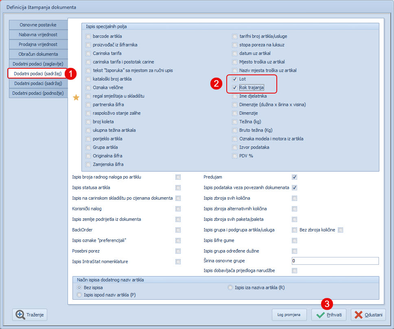Disable the Rok trajanja checkbox

(235, 87)
